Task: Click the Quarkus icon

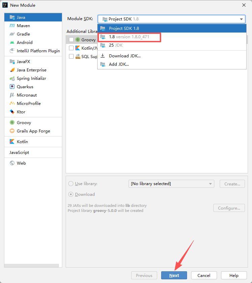Action: point(12,87)
